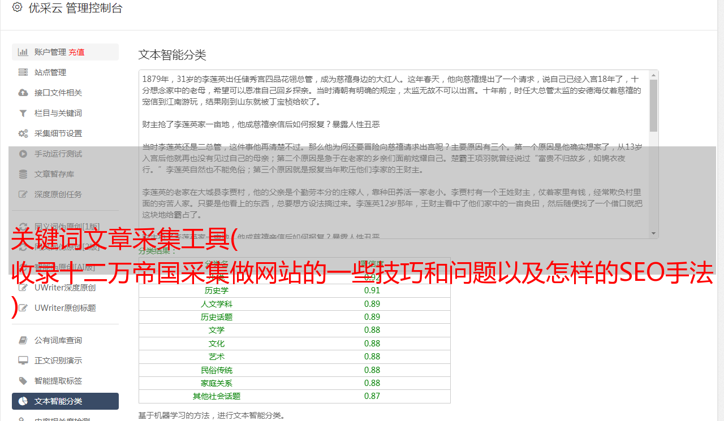Click the gears icon beside 采集细节设置

[x=23, y=133]
